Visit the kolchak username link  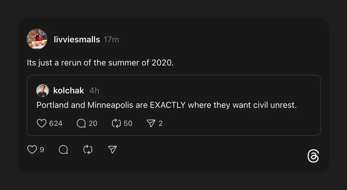point(68,91)
